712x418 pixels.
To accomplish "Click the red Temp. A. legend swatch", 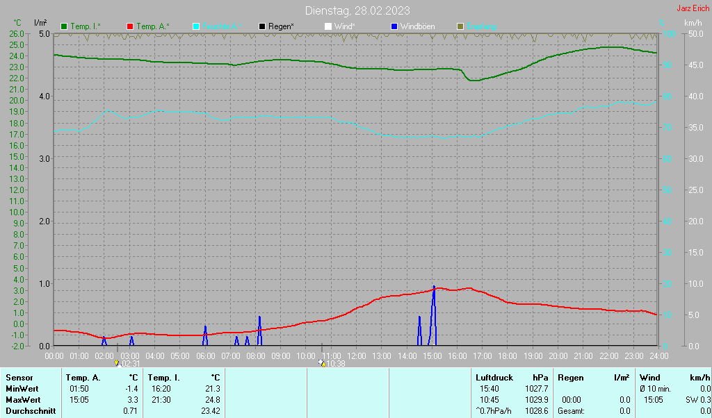I will pos(130,27).
